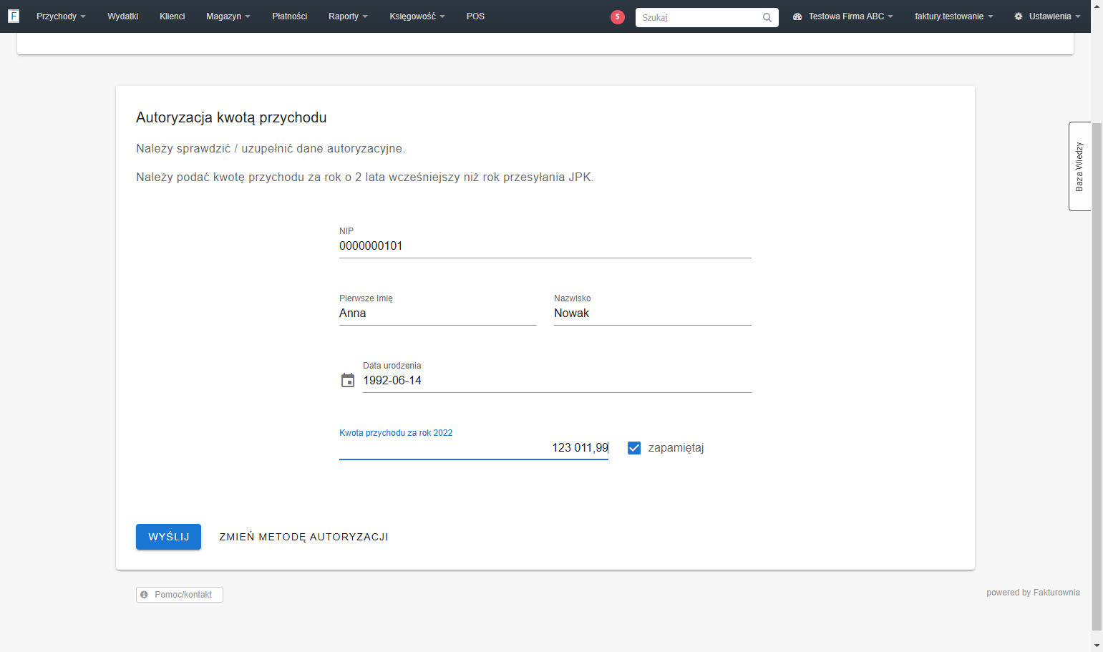Viewport: 1103px width, 652px height.
Task: Open the Księgowość dropdown menu
Action: click(417, 16)
